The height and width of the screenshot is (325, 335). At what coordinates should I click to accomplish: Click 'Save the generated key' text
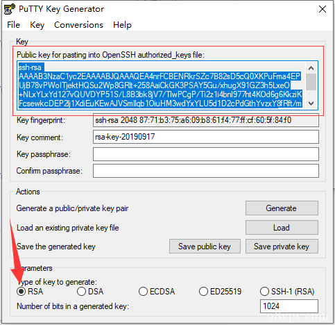[56, 247]
